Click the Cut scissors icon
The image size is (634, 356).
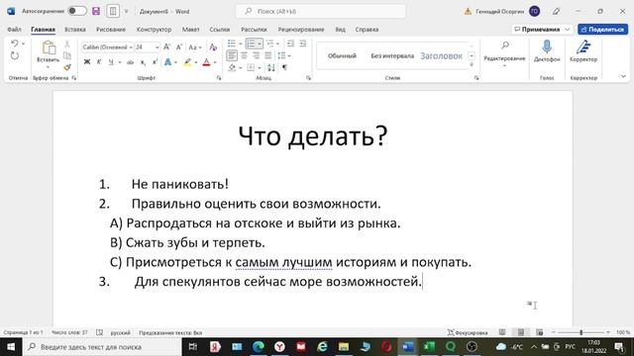[x=67, y=44]
